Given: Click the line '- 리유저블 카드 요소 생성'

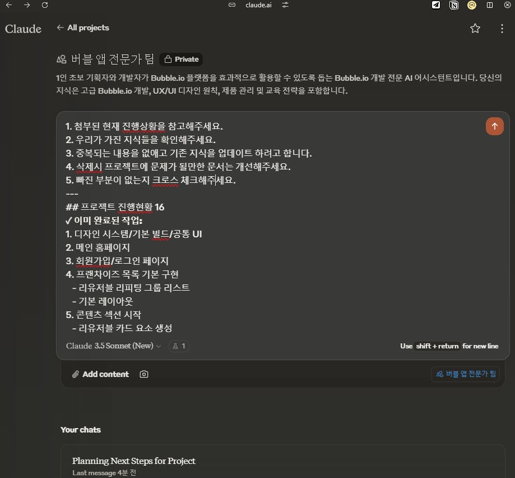Looking at the screenshot, I should coord(122,328).
